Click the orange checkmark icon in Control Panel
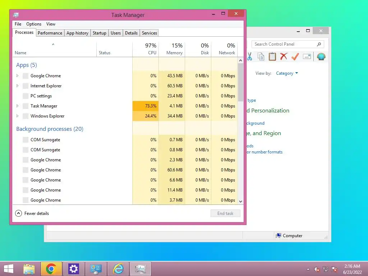Image resolution: width=368 pixels, height=276 pixels. (x=295, y=56)
